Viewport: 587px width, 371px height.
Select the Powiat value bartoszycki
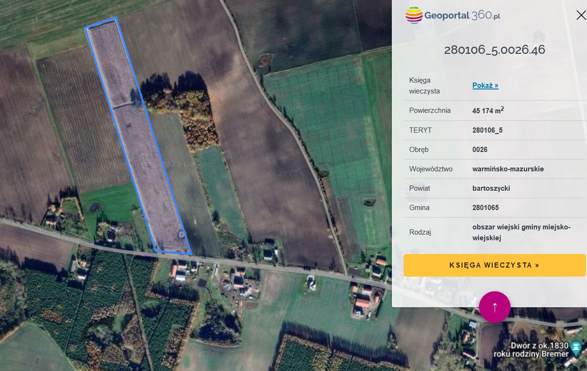(491, 188)
